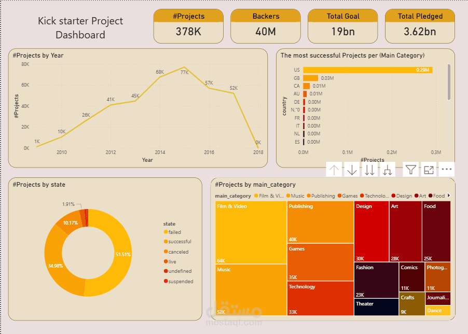Click the #Projects by main_category title
The height and width of the screenshot is (334, 468).
click(x=255, y=185)
